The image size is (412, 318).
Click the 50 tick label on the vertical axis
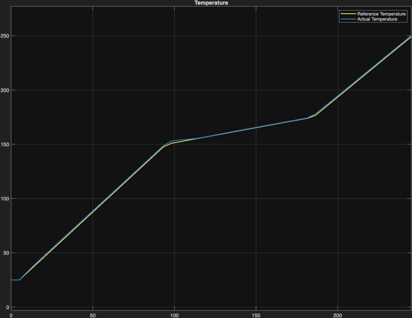pyautogui.click(x=6, y=253)
